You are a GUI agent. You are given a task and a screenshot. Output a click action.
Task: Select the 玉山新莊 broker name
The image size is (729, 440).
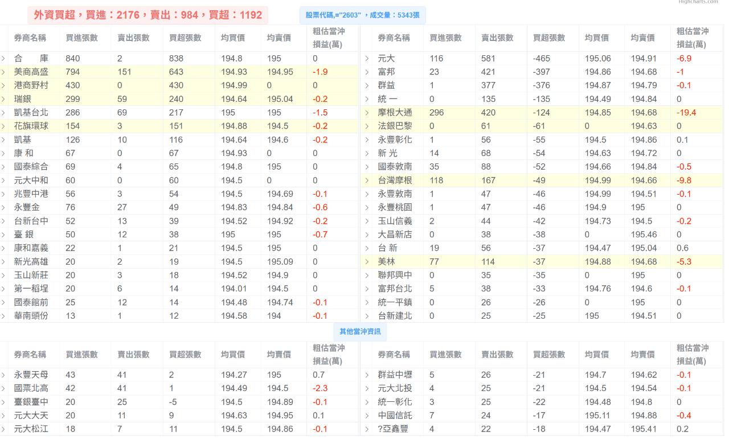[x=31, y=275]
